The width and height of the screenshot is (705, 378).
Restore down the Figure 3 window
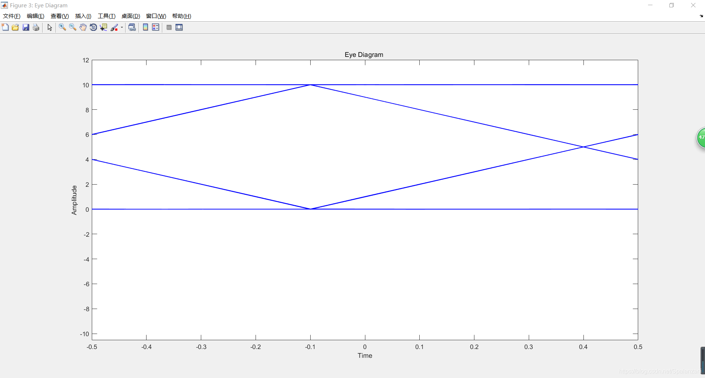point(672,5)
